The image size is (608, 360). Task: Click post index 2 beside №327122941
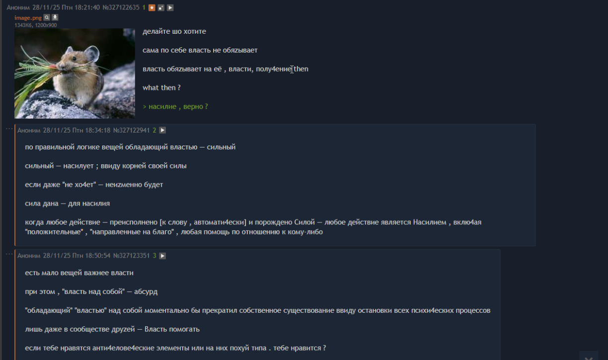click(x=154, y=130)
